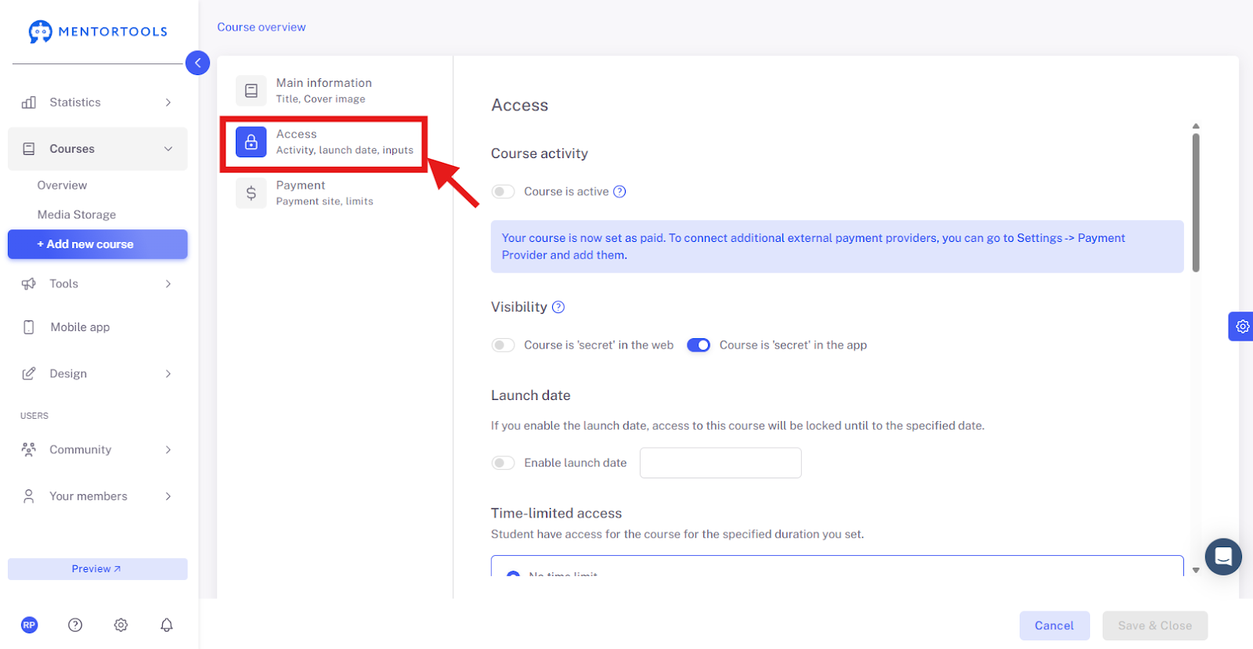The width and height of the screenshot is (1253, 649).
Task: Click the Payment dollar icon
Action: point(251,193)
